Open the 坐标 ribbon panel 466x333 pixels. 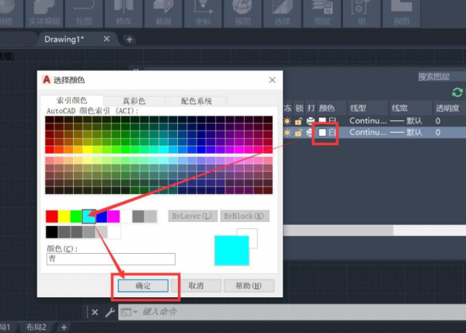tap(203, 13)
